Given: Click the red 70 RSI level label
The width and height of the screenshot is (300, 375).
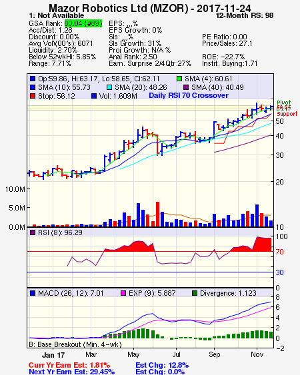Looking at the screenshot, I should click(279, 252).
